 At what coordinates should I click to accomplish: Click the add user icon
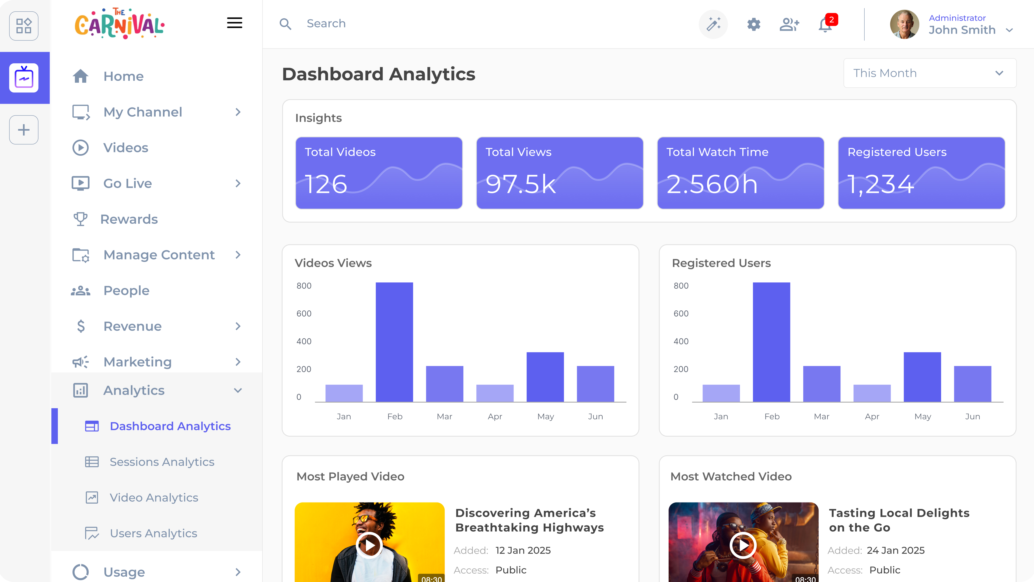[x=789, y=24]
